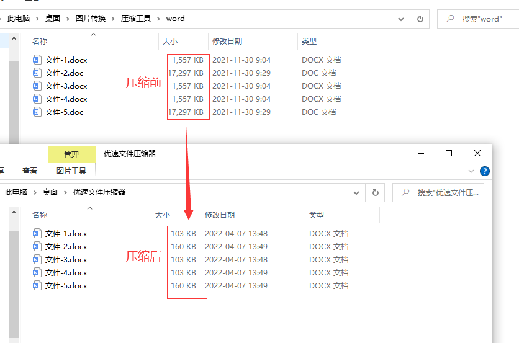Open the 管理 ribbon tab
The height and width of the screenshot is (343, 519).
[71, 155]
